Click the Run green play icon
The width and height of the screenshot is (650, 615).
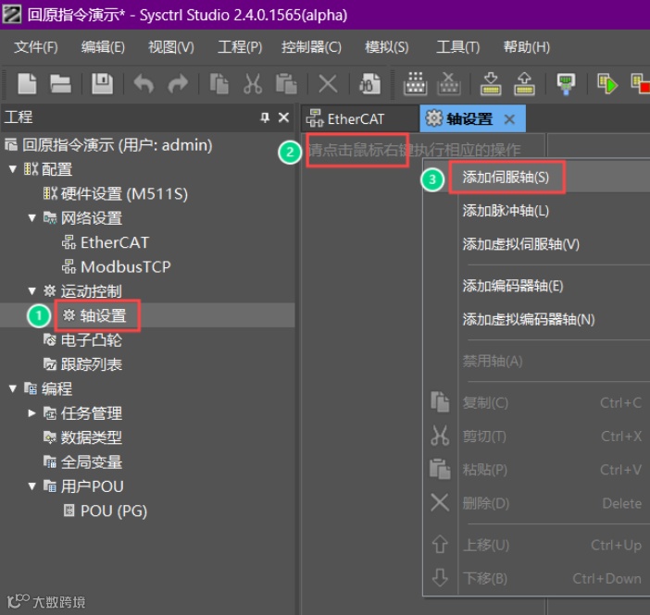(607, 83)
